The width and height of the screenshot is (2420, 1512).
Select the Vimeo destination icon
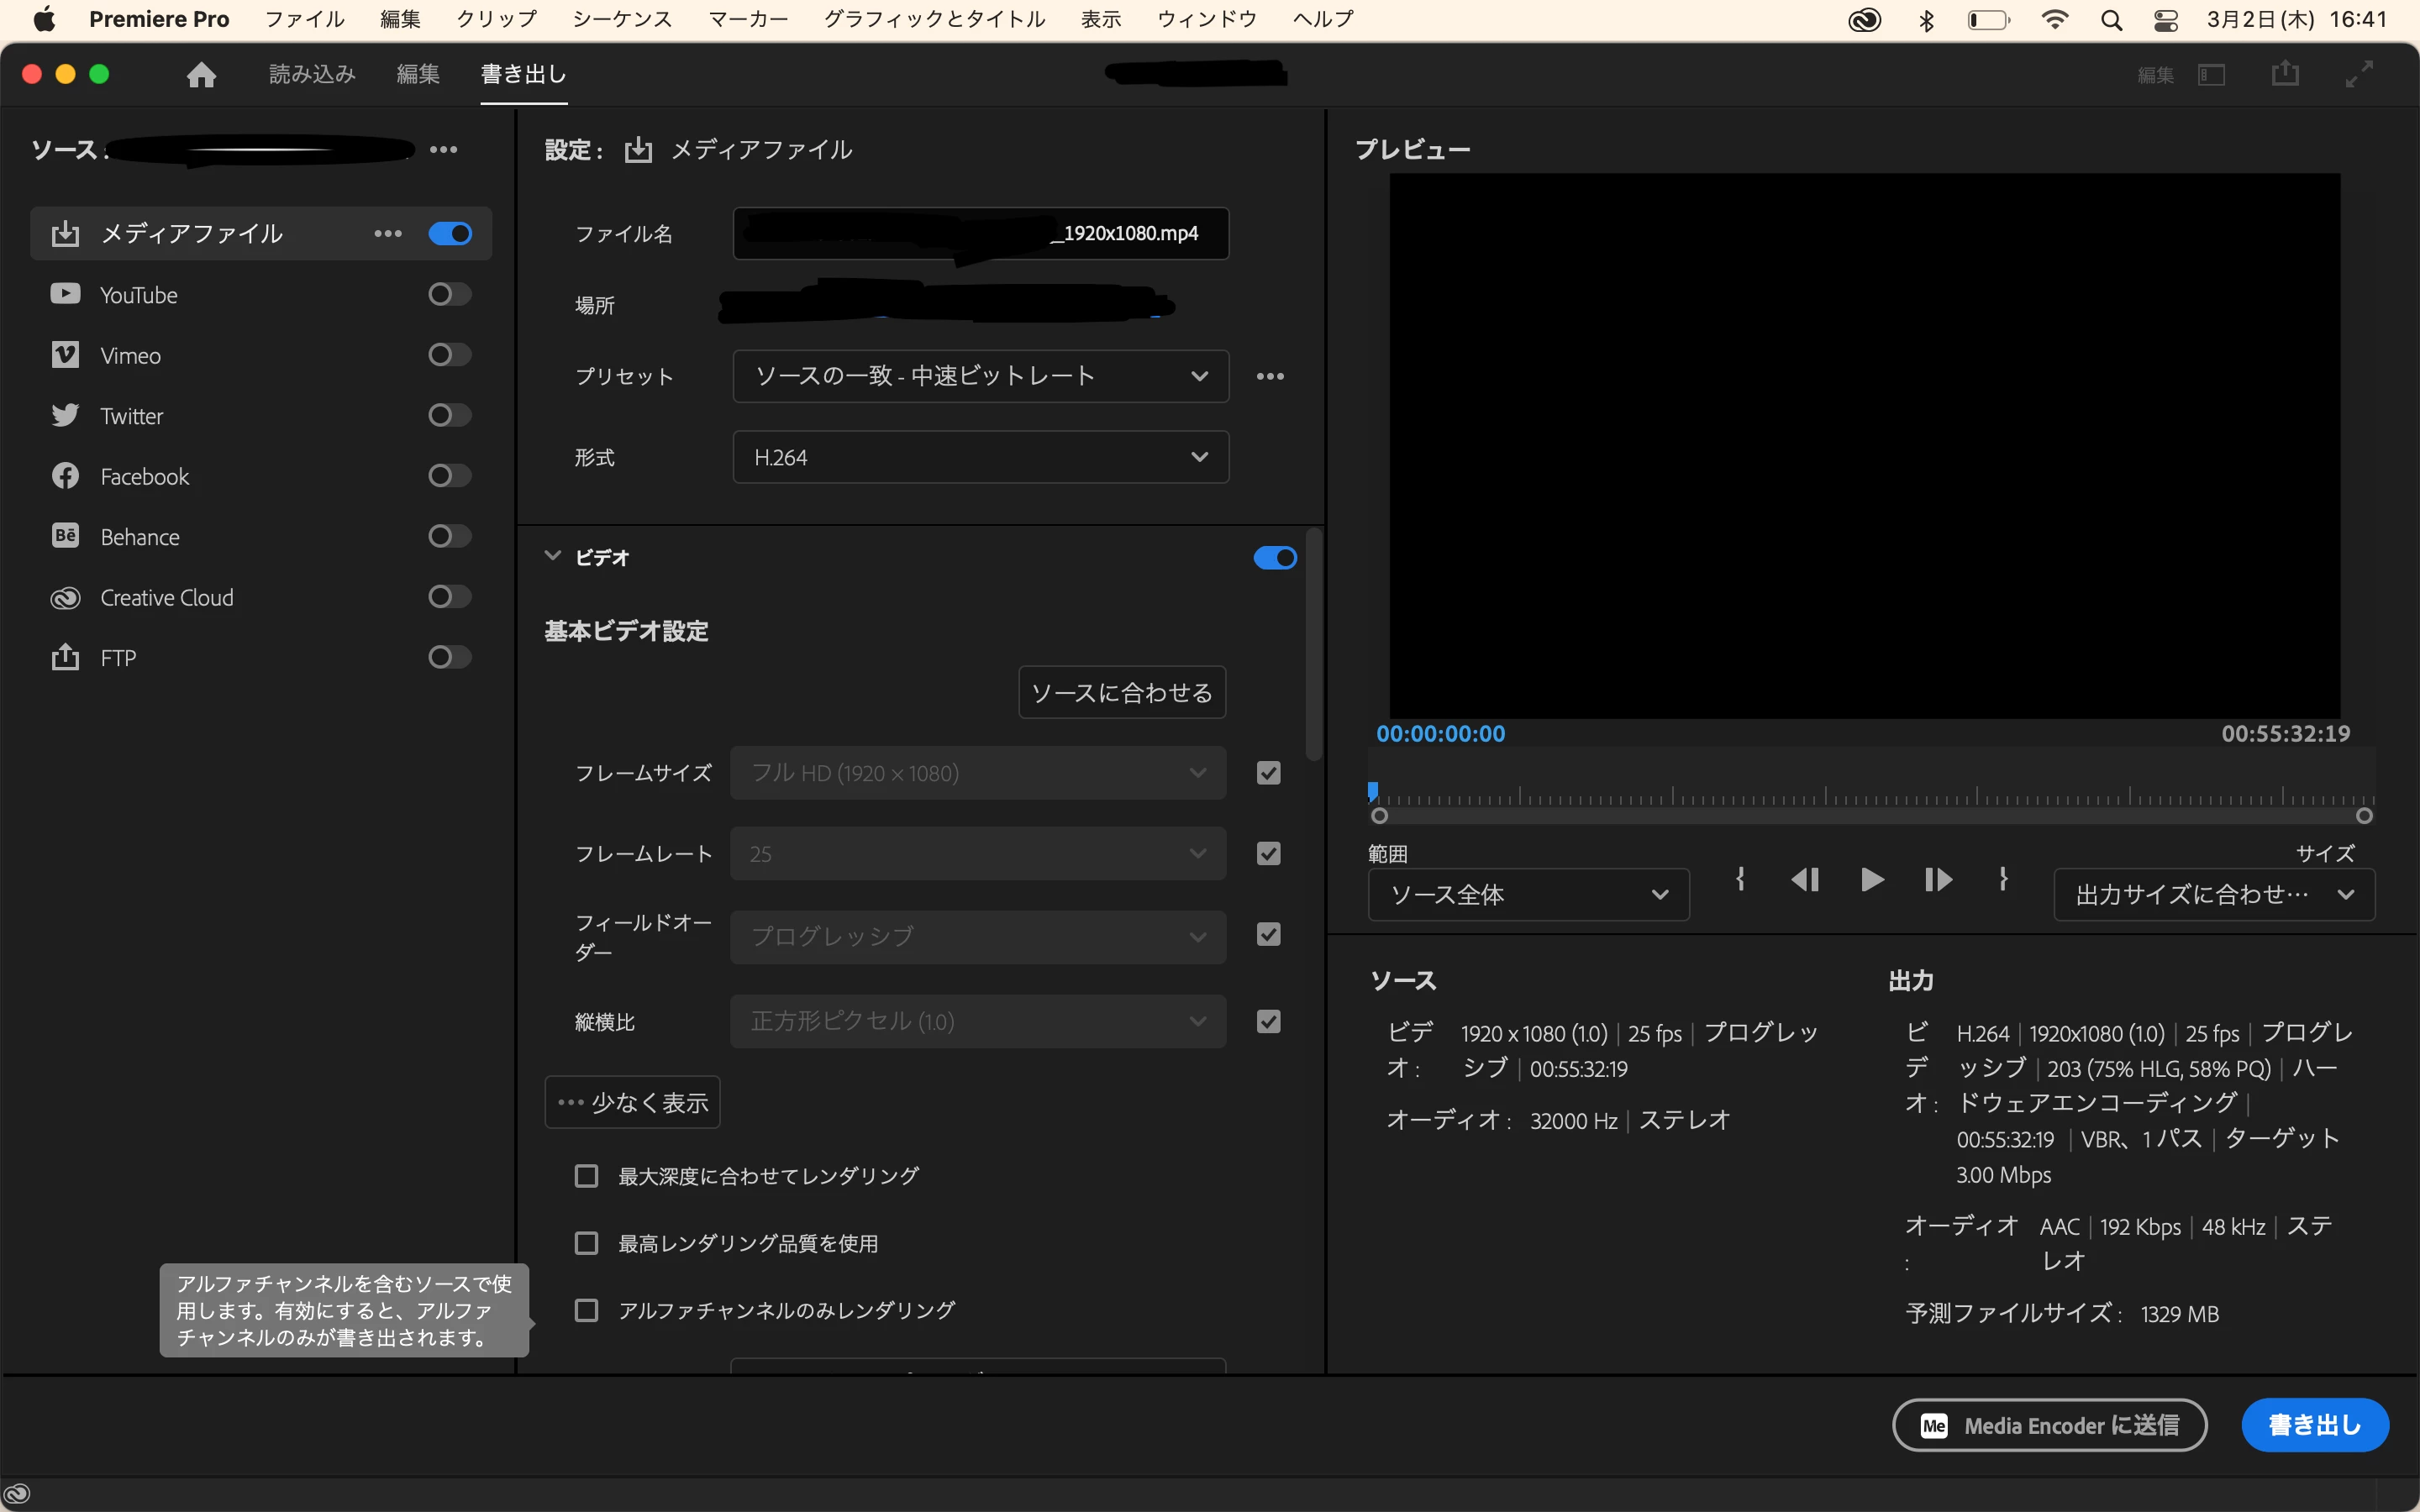[x=64, y=354]
